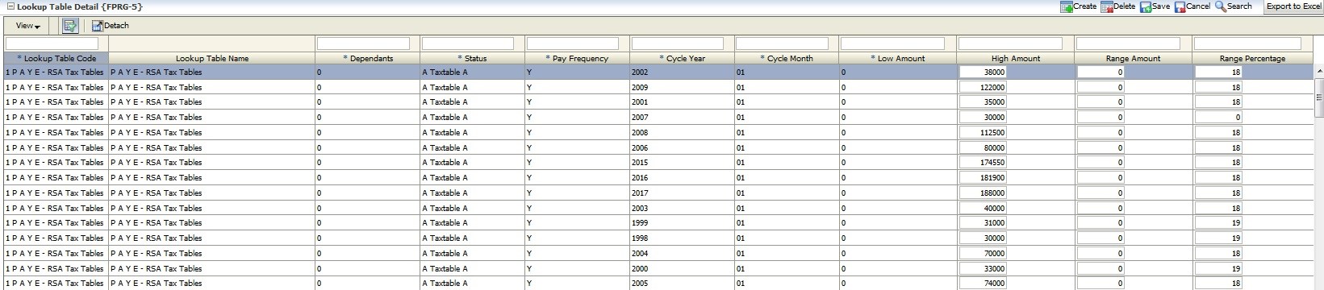This screenshot has height=290, width=1324.
Task: Click the Search magnifier icon
Action: point(1220,6)
